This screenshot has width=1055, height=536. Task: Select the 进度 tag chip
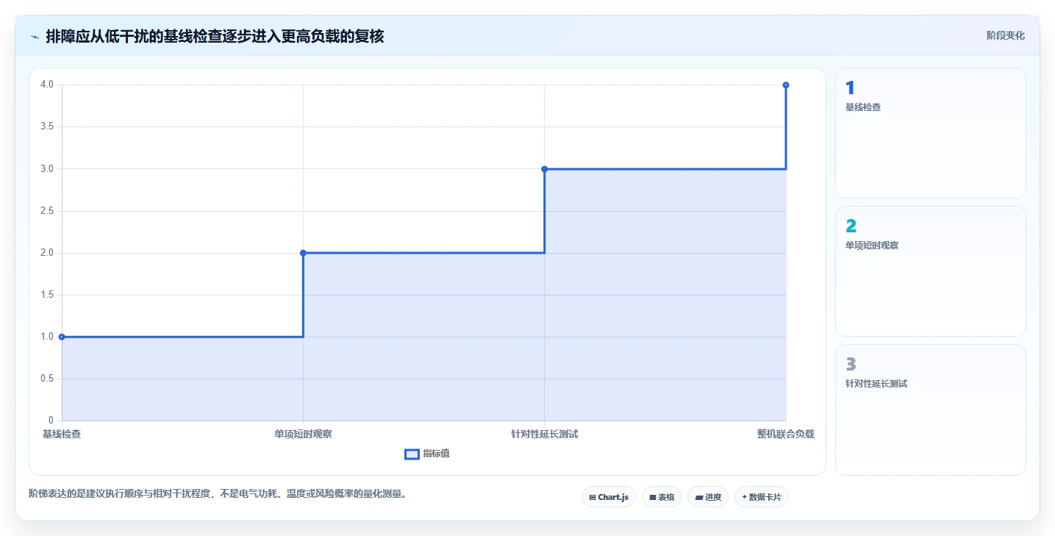click(708, 497)
